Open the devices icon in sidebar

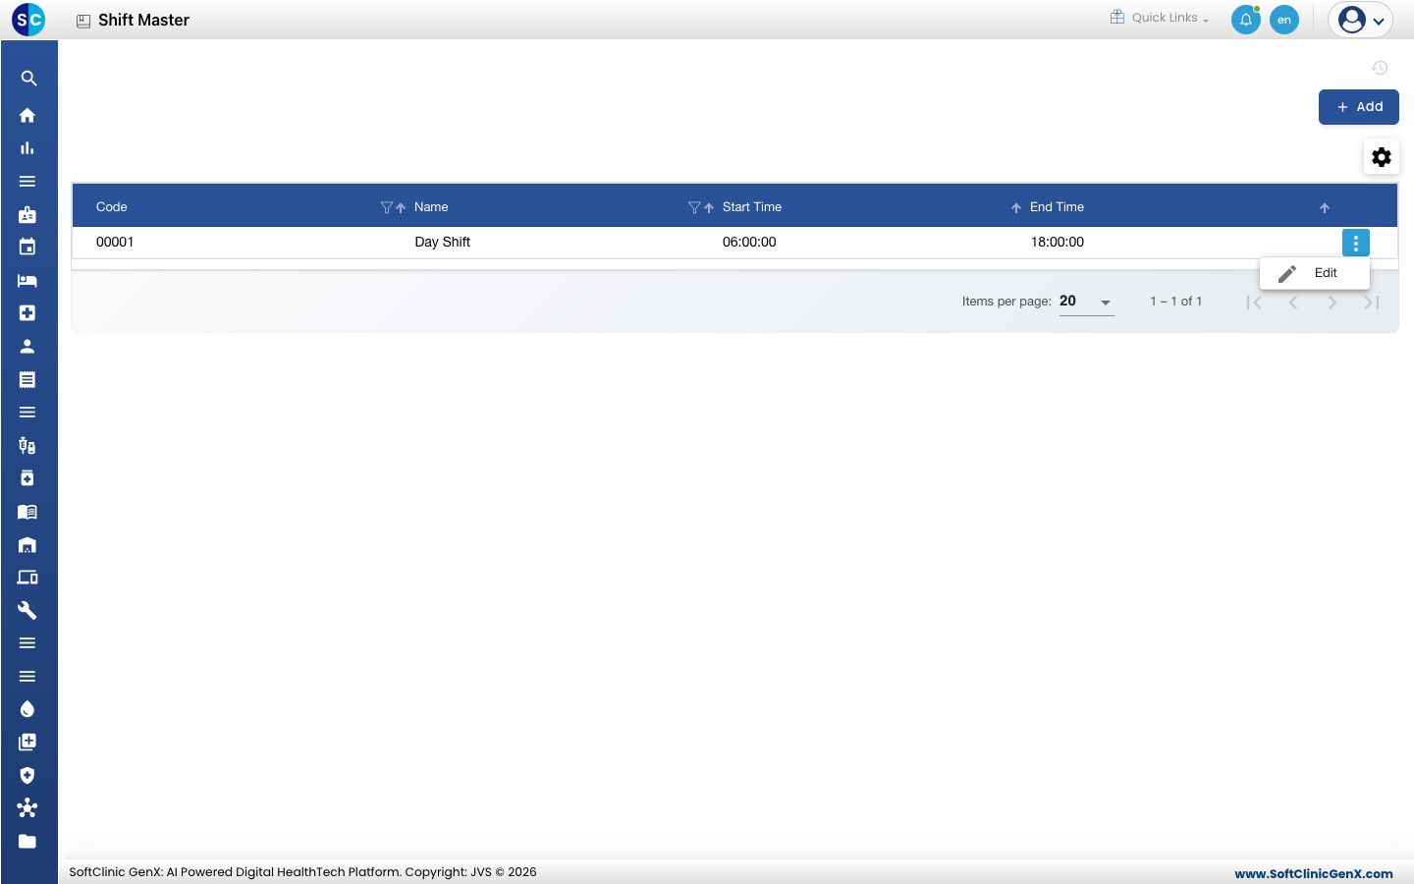pyautogui.click(x=27, y=578)
